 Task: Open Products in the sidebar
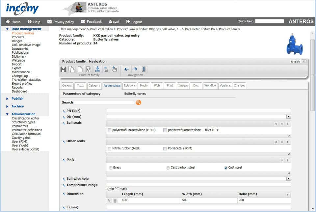click(x=18, y=37)
